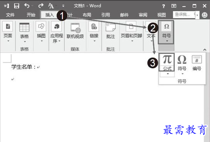Image resolution: width=210 pixels, height=142 pixels.
Task: Open the 插图 illustrations menu
Action: click(41, 32)
